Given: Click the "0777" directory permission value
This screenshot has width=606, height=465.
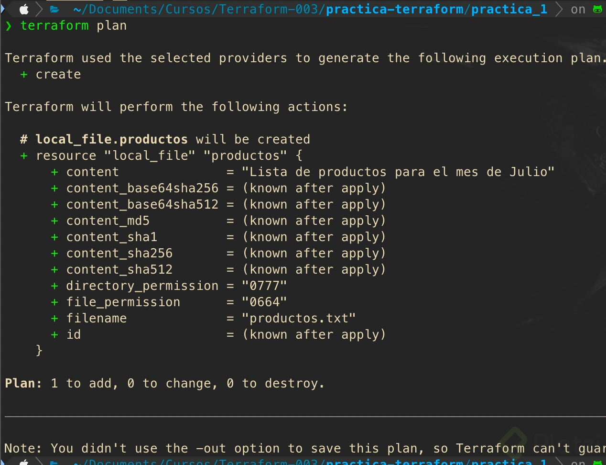Looking at the screenshot, I should click(x=264, y=286).
